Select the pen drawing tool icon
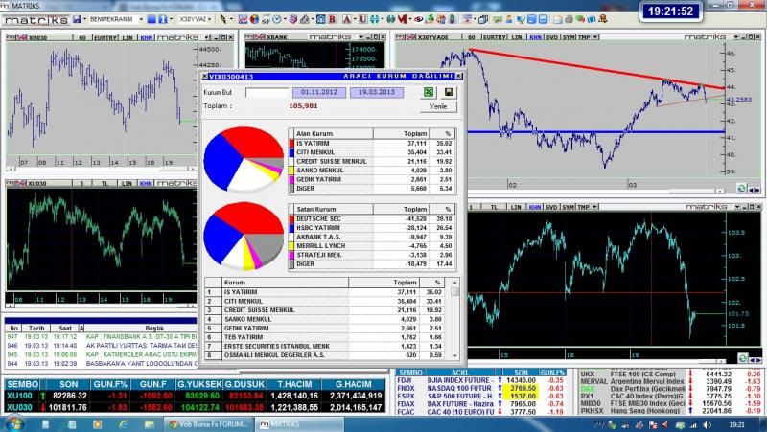 point(223,19)
